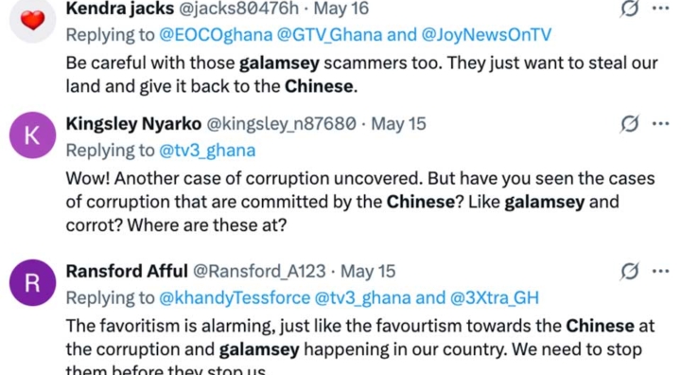Open the @GTV_Ghana mention link
This screenshot has height=375, width=681.
point(329,35)
